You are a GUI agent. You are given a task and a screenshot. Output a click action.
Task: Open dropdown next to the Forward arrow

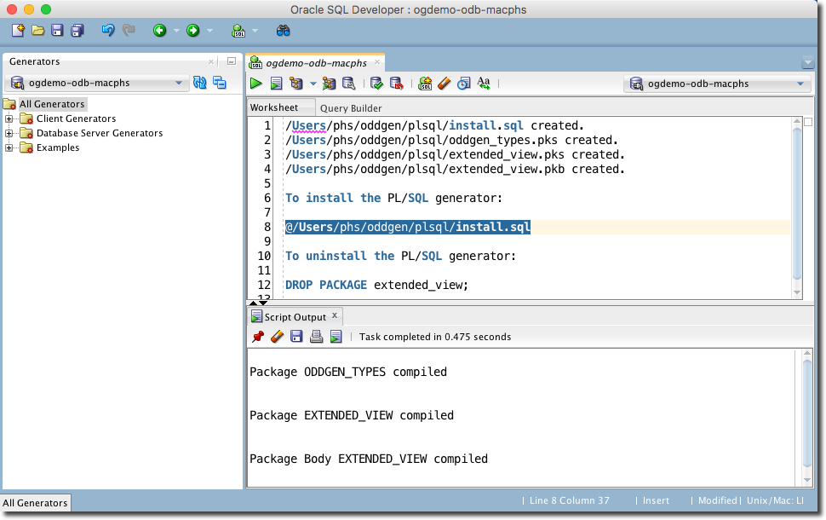[x=209, y=31]
